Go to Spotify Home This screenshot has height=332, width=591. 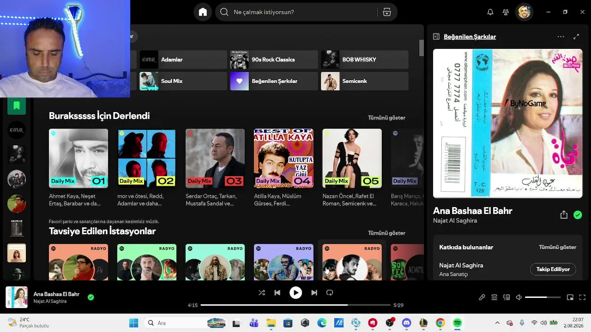tap(203, 12)
